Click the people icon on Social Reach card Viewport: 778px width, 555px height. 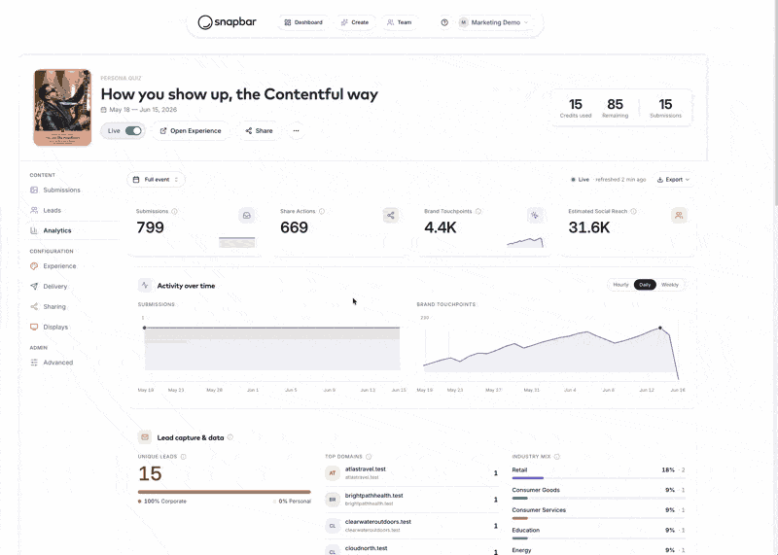679,215
